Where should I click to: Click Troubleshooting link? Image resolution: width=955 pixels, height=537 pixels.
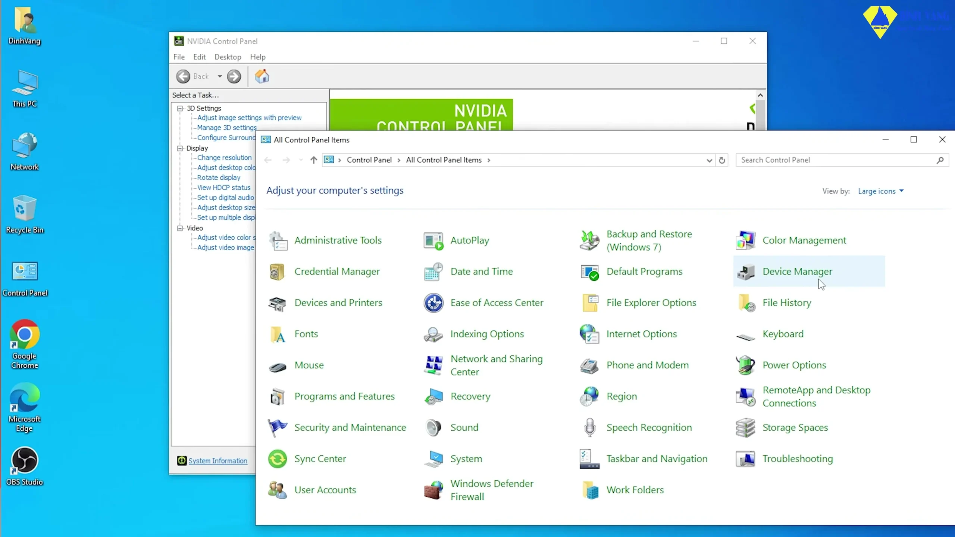point(798,459)
